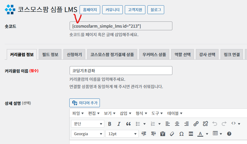Clear formatting with eraser icon
This screenshot has height=144, width=247.
pyautogui.click(x=172, y=134)
